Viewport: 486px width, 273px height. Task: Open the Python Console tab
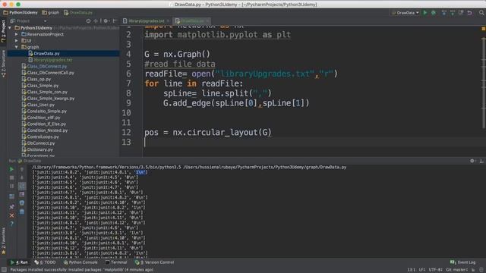point(80,262)
